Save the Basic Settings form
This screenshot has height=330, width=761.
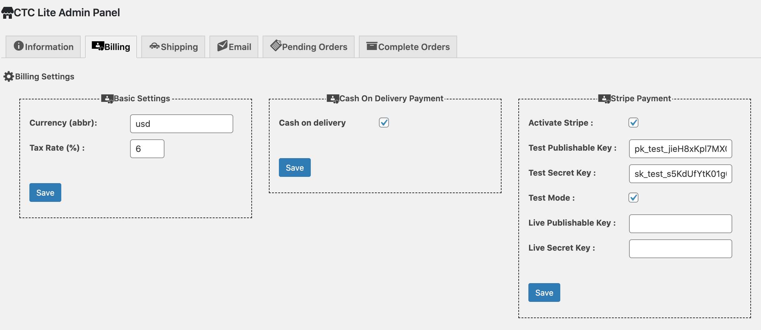(x=45, y=192)
